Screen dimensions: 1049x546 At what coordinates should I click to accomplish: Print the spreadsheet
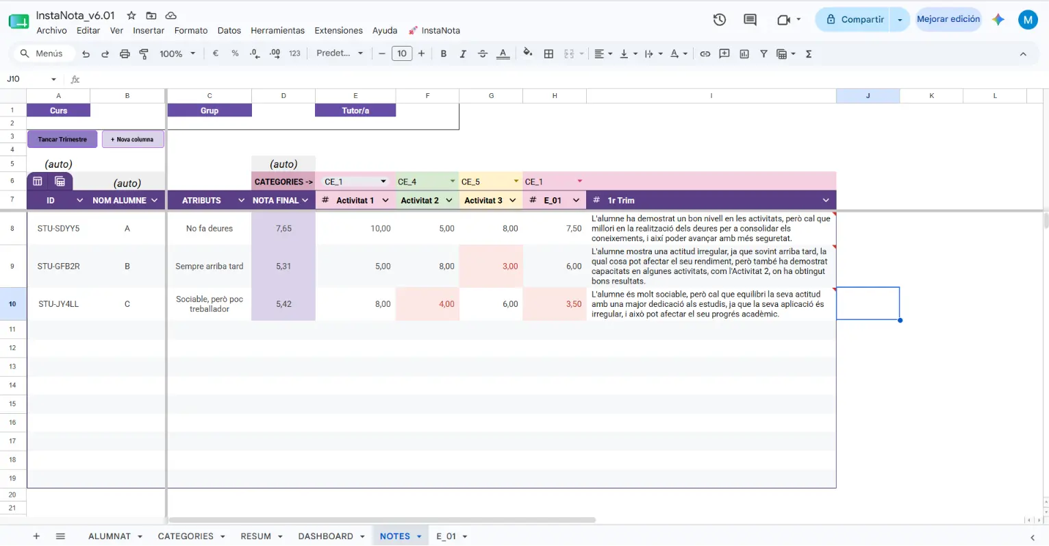[x=125, y=53]
